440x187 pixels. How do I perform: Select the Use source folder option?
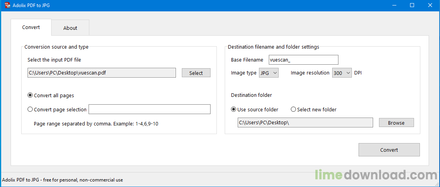(255, 109)
